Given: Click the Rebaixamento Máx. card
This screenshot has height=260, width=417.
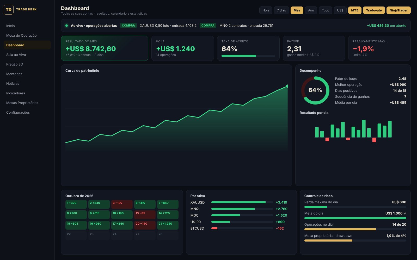Looking at the screenshot, I should coord(379,48).
